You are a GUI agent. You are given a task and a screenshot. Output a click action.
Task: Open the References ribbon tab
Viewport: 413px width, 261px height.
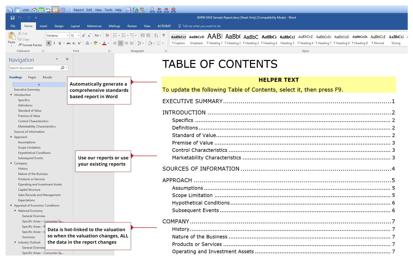94,26
